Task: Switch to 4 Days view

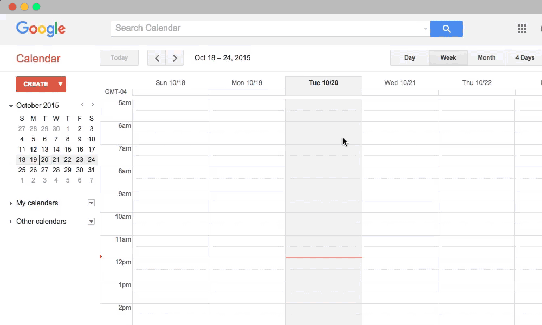Action: 524,57
